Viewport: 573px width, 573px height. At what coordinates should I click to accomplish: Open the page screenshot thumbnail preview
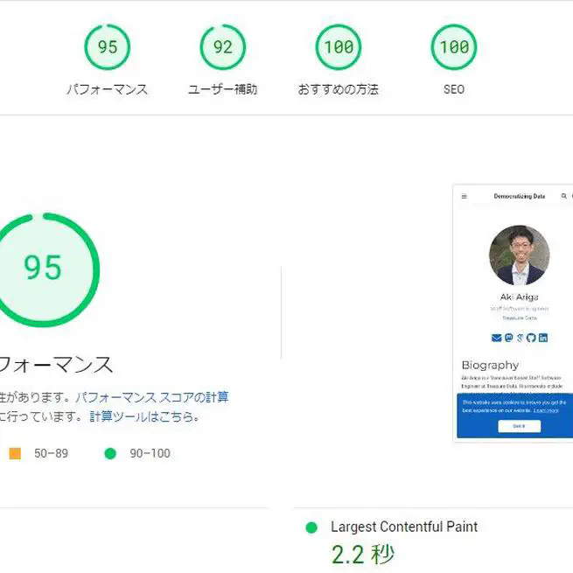coord(513,313)
